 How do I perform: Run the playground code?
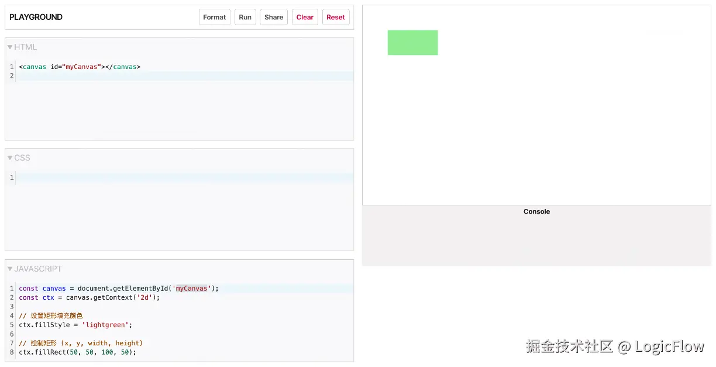click(x=245, y=17)
